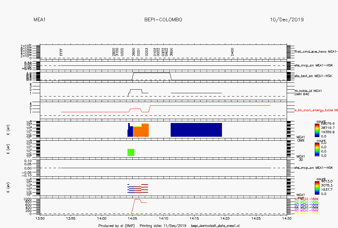Screen dimensions: 338x228
Task: Click the 38719.7 count value
Action: tap(328, 128)
